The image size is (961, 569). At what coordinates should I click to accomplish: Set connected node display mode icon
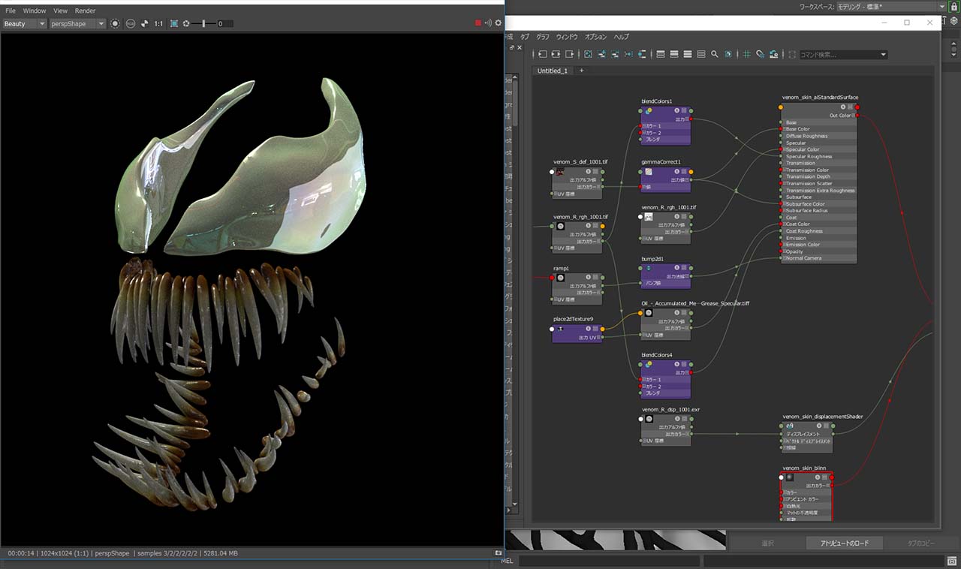pyautogui.click(x=674, y=54)
